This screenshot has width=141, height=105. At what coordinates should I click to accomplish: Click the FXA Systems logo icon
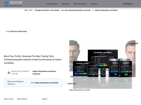pos(7,3)
